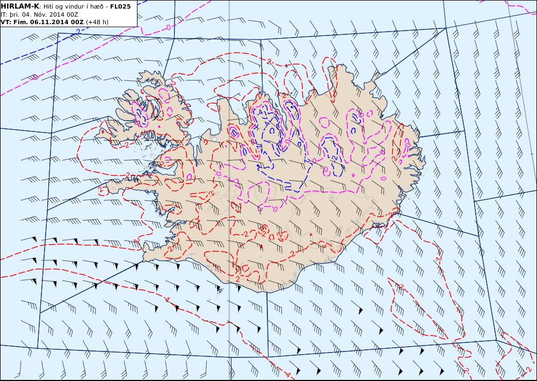The width and height of the screenshot is (537, 381).
Task: Click the 'VT: Fim. 06.11.2014 00Z' valid time
Action: point(42,22)
